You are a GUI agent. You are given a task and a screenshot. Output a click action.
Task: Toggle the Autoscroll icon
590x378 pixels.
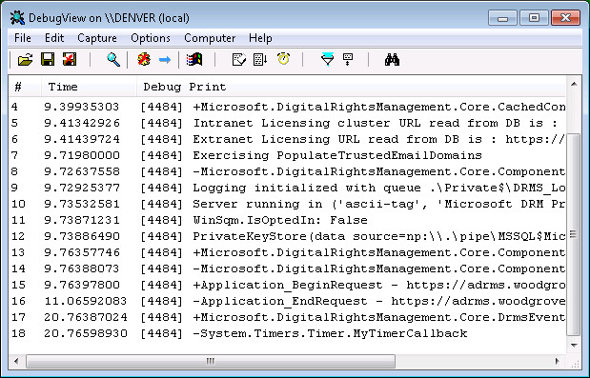[260, 59]
